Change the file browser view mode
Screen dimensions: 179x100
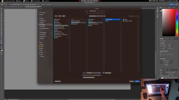60,16
